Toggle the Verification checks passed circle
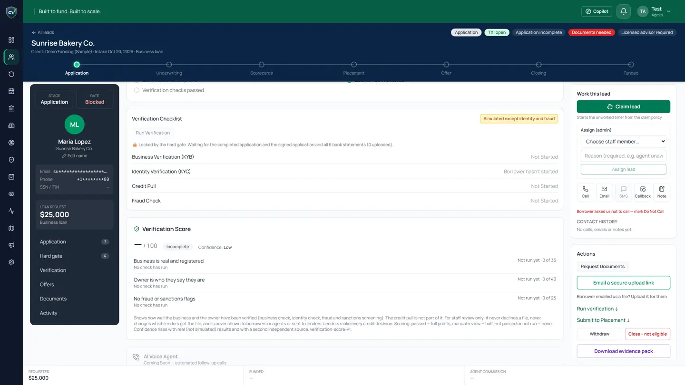 (x=137, y=90)
